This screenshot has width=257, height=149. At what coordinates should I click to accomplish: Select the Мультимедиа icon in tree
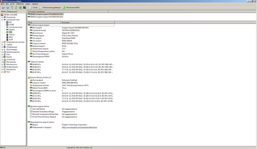pyautogui.click(x=5, y=50)
